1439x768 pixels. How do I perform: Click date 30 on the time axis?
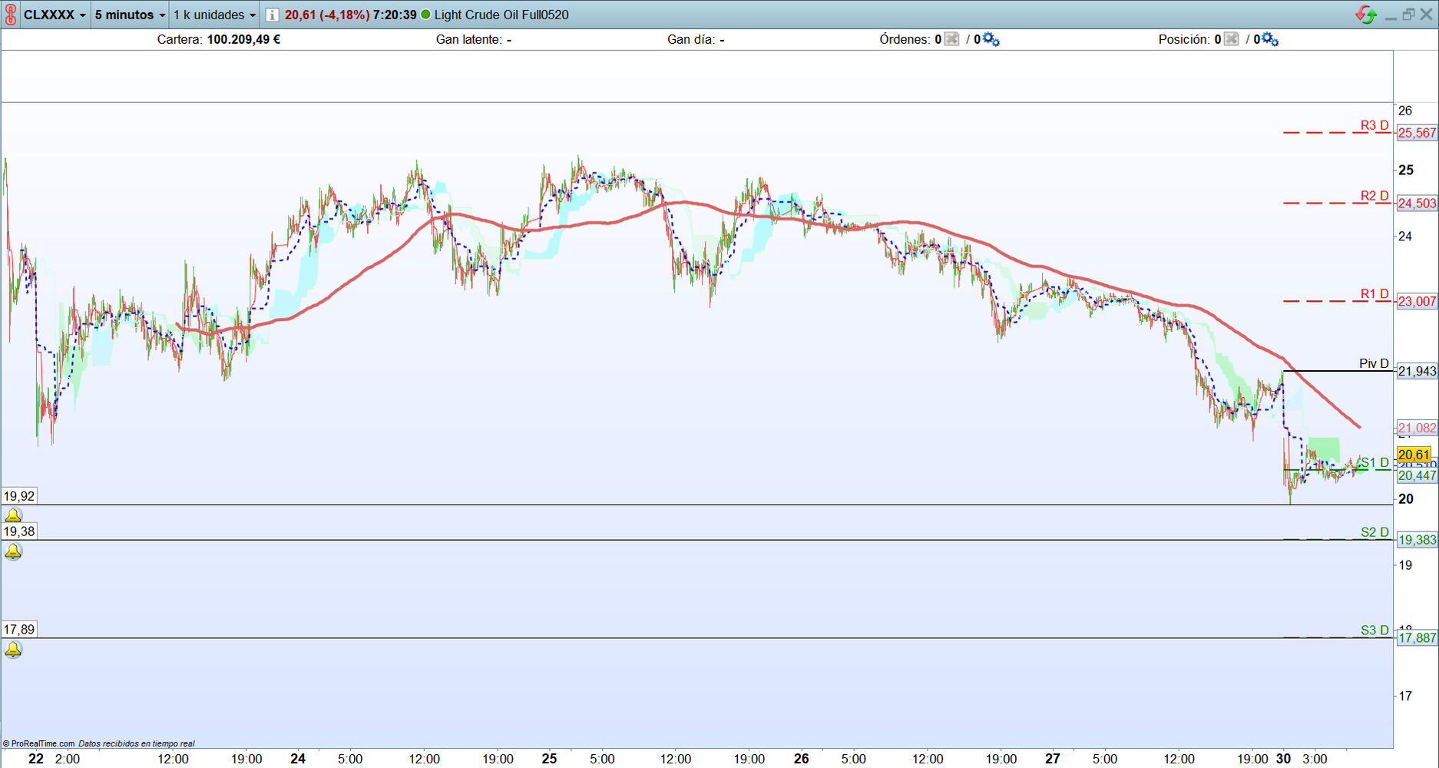(1283, 759)
